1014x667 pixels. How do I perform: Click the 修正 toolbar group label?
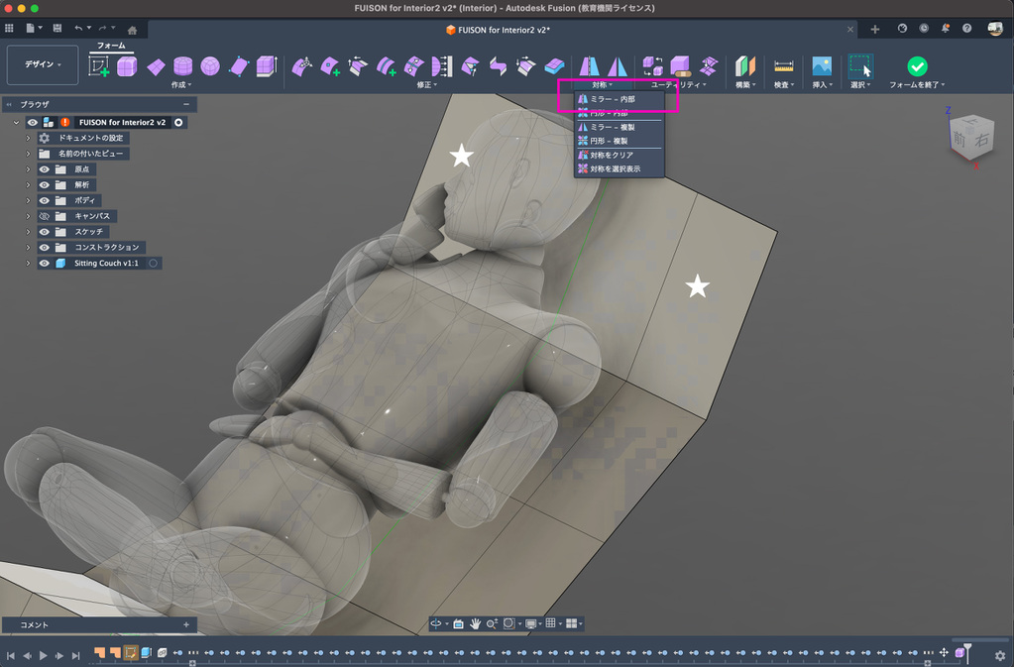click(427, 85)
